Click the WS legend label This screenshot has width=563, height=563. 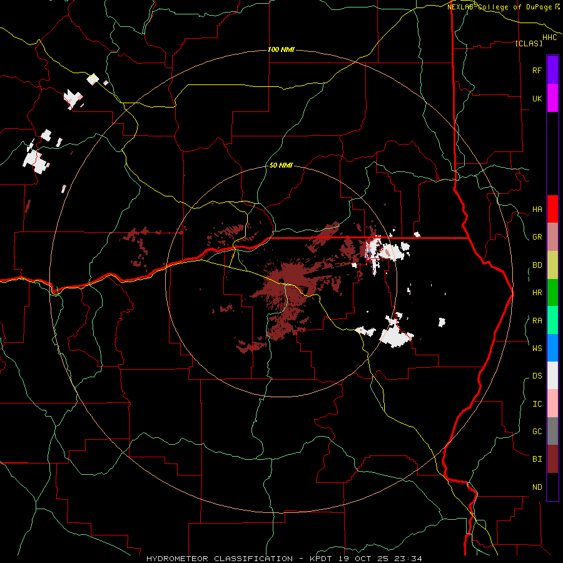pos(537,348)
